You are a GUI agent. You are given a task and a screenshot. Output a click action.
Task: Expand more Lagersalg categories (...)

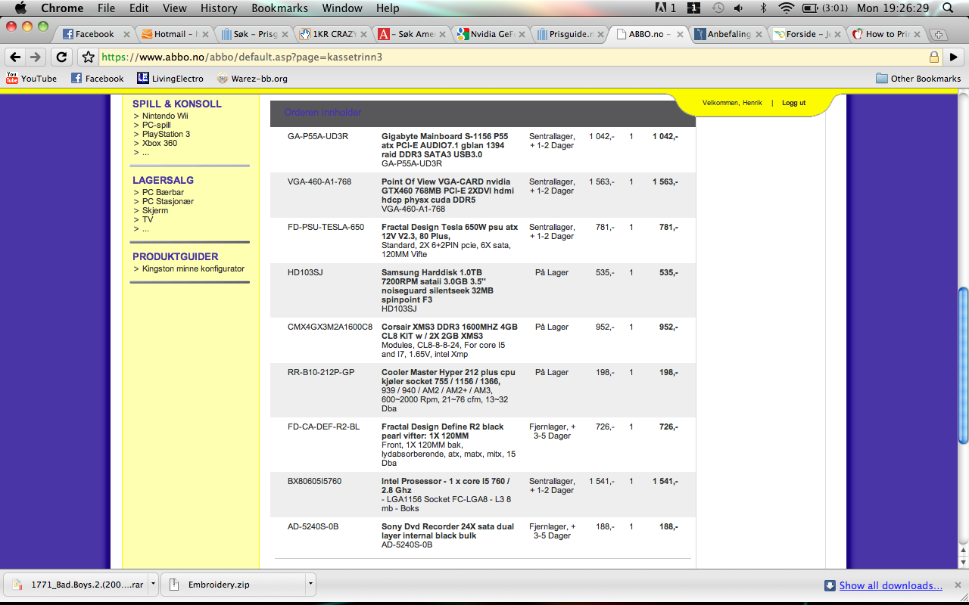coord(145,228)
